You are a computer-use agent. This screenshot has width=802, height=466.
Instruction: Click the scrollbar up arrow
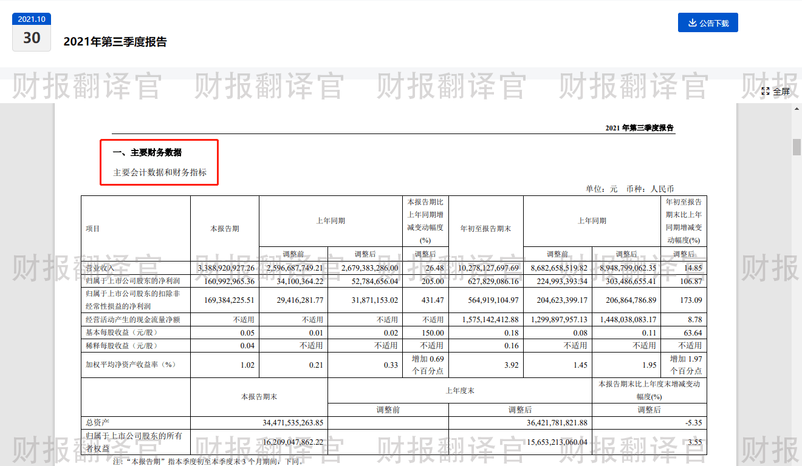797,108
